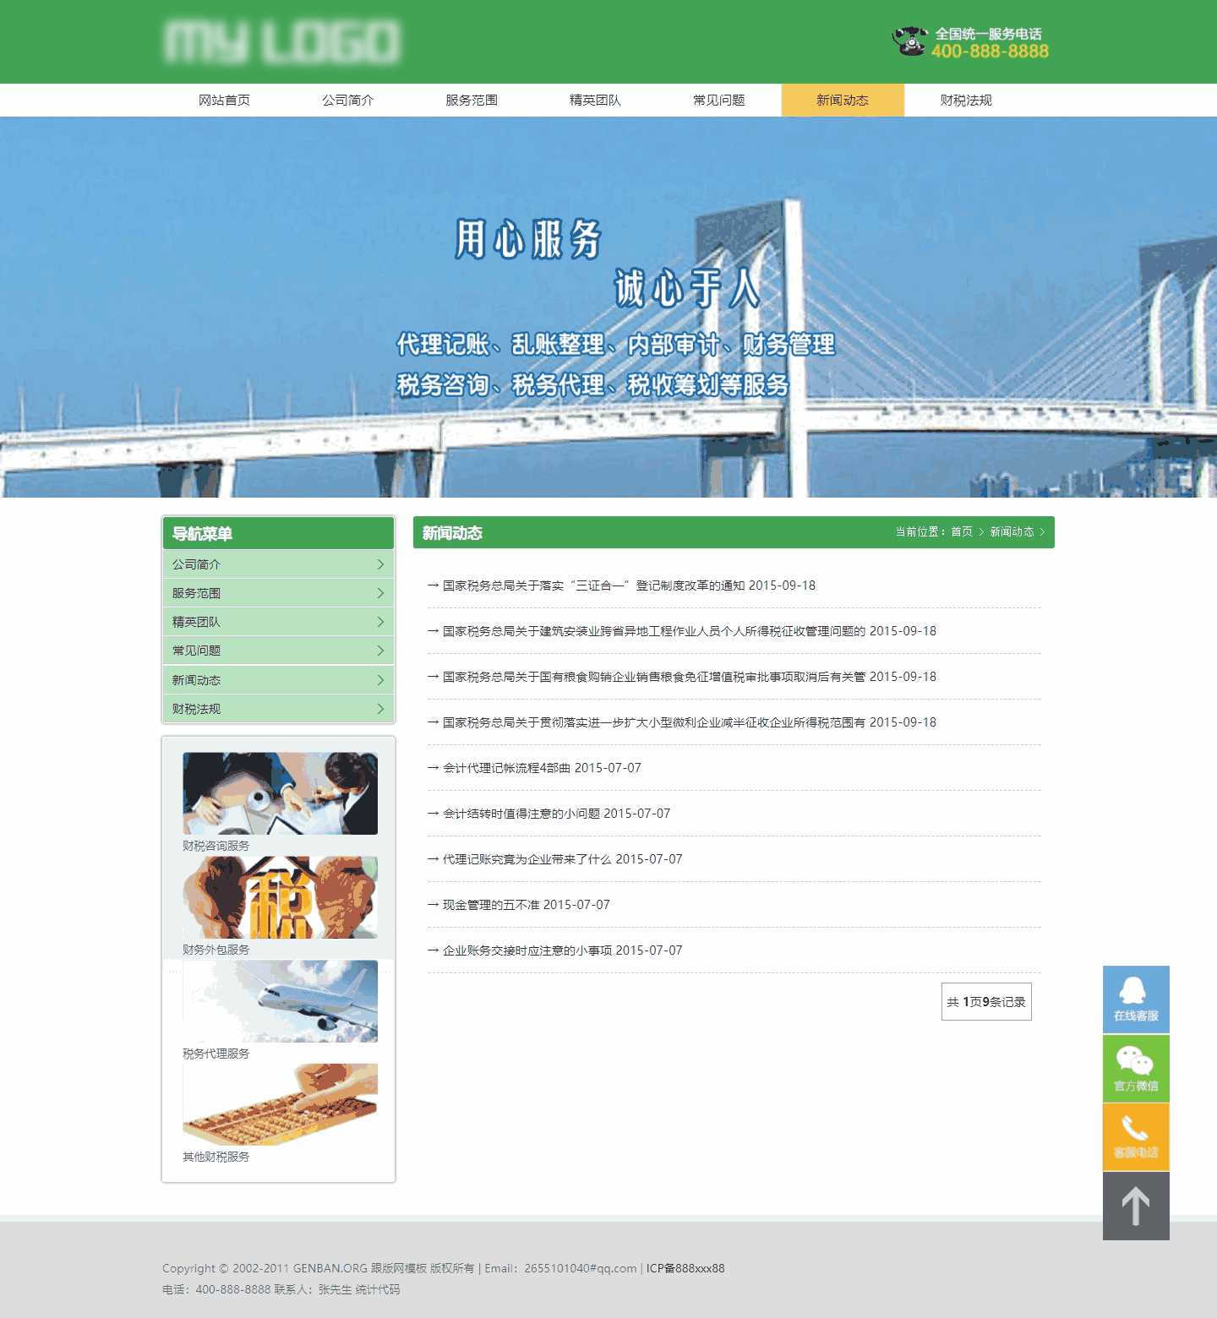Screen dimensions: 1217x1318
Task: Select 常见问题 in the top menu
Action: [x=718, y=100]
